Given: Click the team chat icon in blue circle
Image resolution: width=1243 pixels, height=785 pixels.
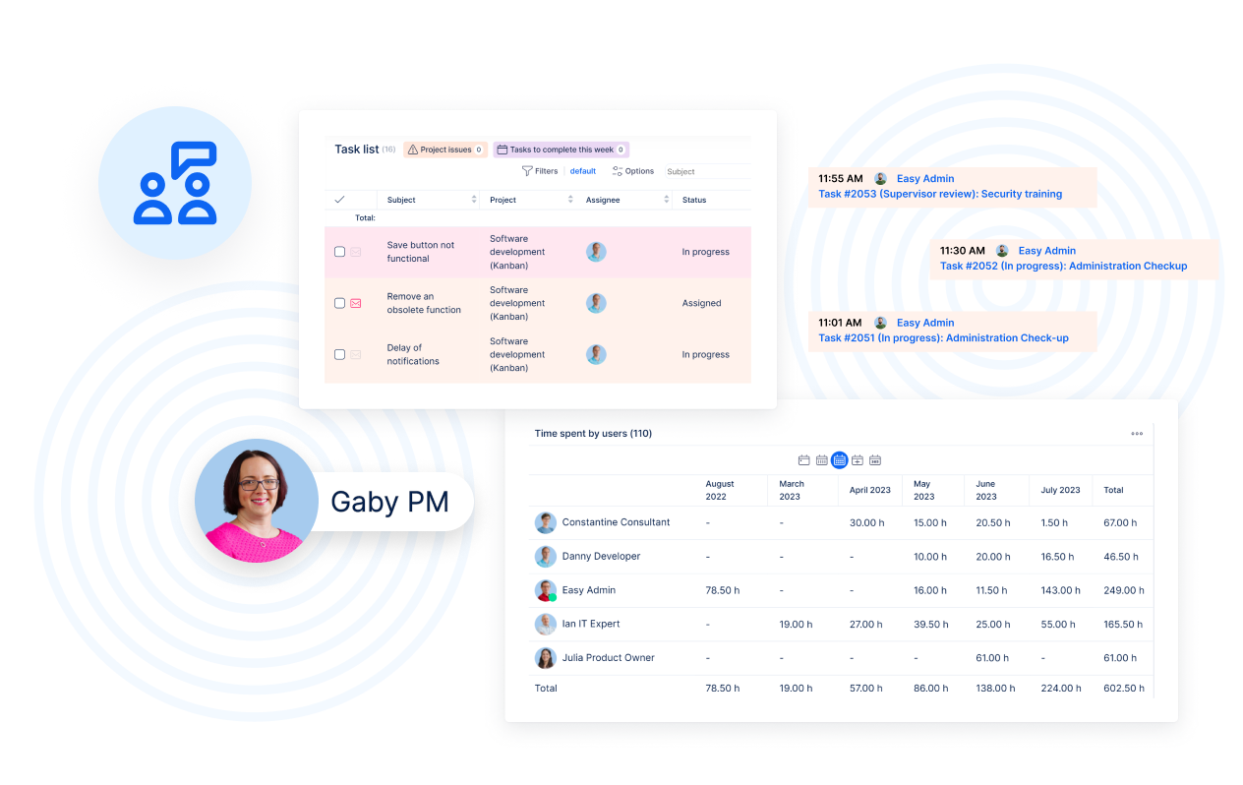Looking at the screenshot, I should pos(175,183).
